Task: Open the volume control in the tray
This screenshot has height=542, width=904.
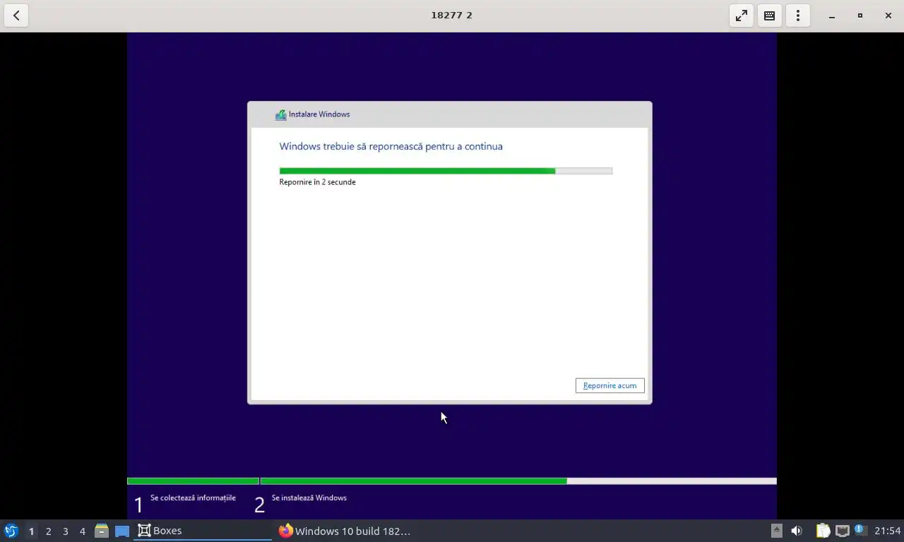Action: pyautogui.click(x=797, y=531)
